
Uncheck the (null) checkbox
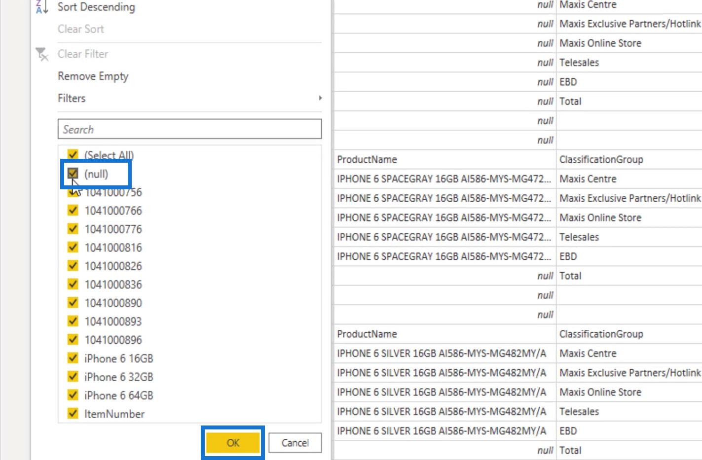pyautogui.click(x=73, y=174)
